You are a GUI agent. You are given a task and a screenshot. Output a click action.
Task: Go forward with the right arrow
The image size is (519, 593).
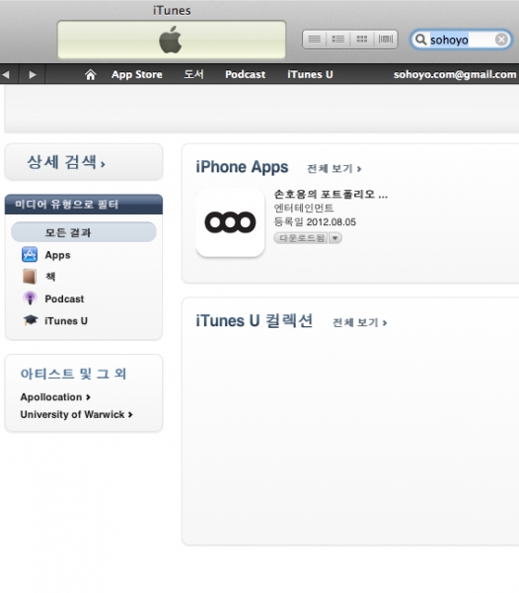[33, 74]
